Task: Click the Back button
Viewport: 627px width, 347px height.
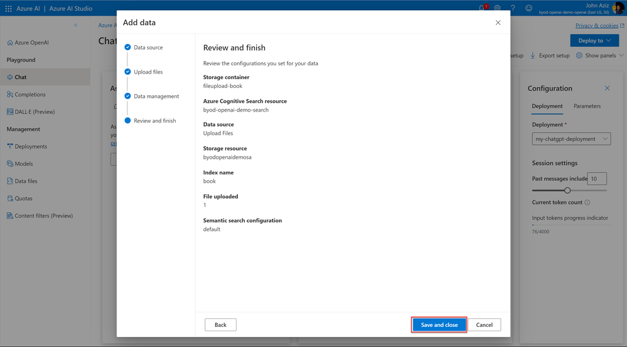Action: [220, 324]
